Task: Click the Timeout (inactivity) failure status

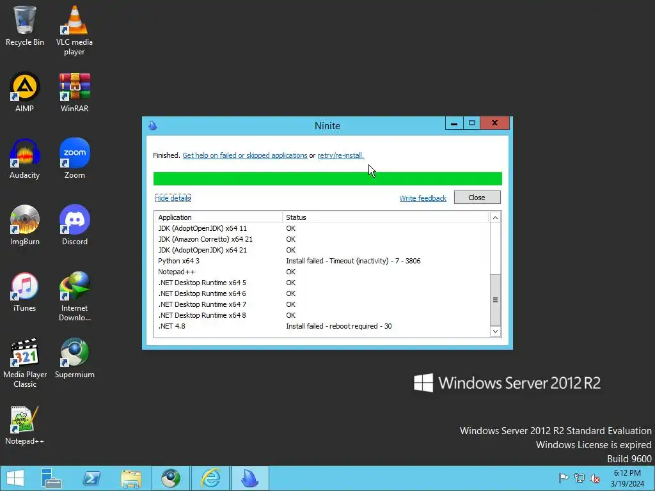Action: click(353, 261)
